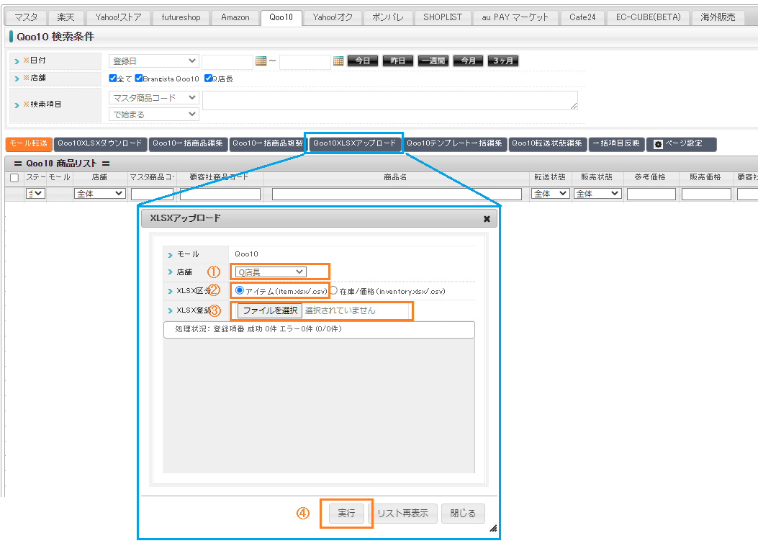
Task: Click the リスト再表示 button
Action: (x=403, y=514)
